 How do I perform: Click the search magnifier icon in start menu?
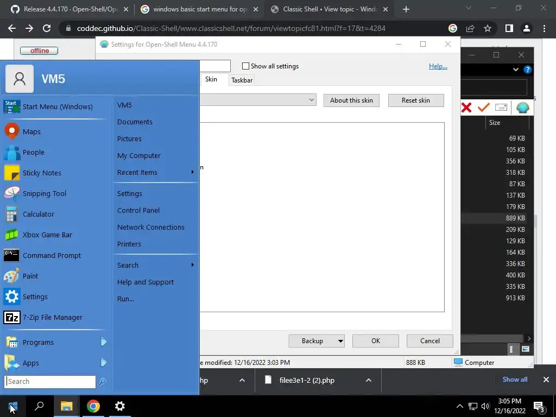[102, 382]
